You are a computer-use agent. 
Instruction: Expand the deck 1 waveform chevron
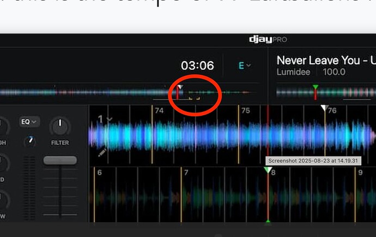click(110, 119)
